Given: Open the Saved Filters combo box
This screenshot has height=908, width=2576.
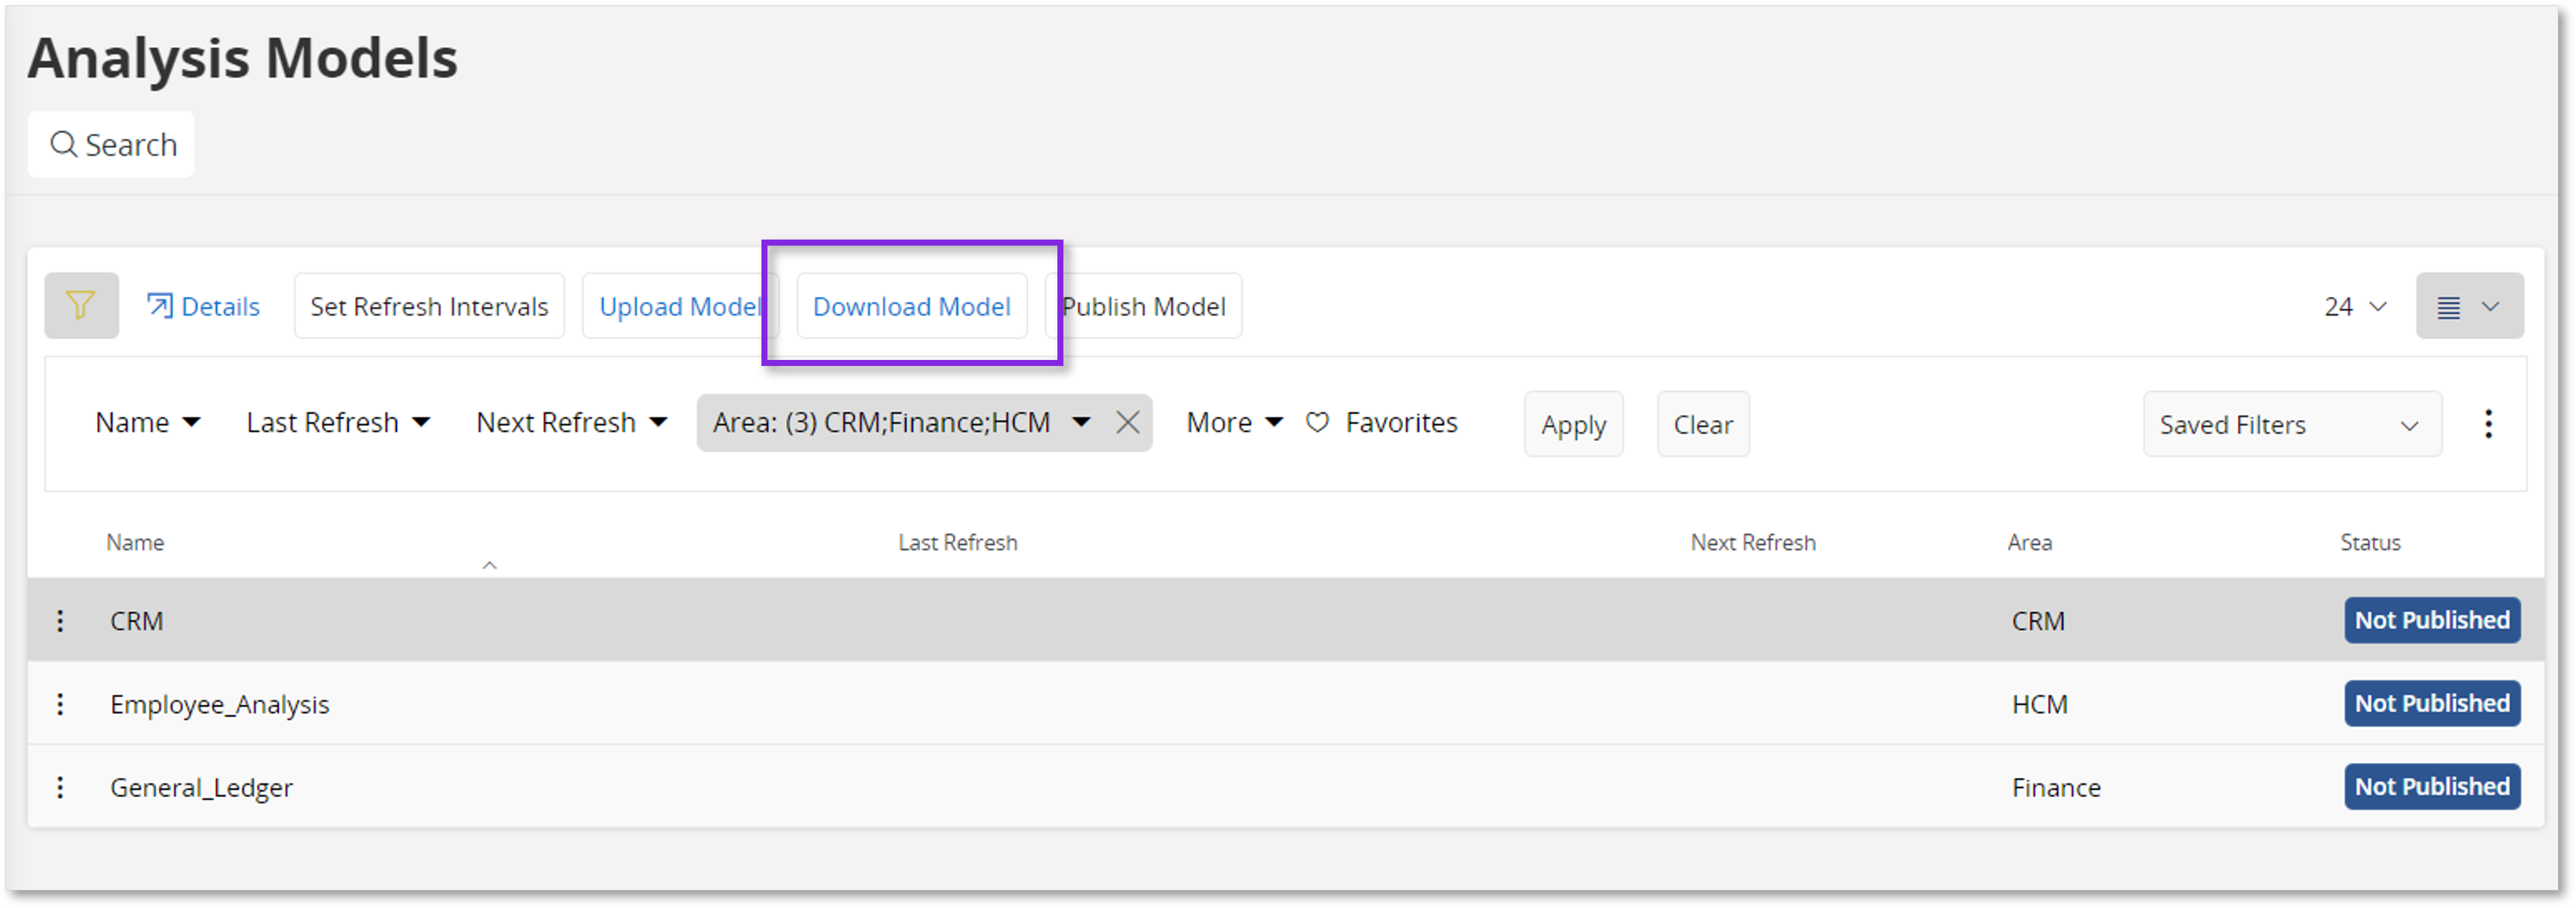Looking at the screenshot, I should click(2290, 425).
